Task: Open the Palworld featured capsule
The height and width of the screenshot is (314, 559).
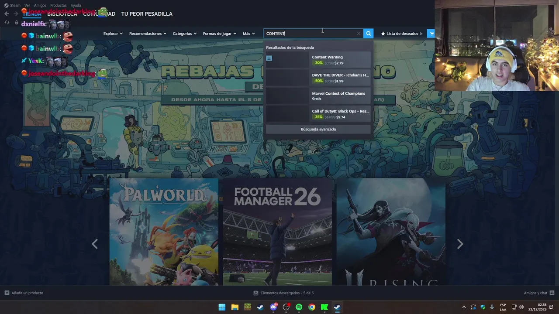Action: coord(164,232)
